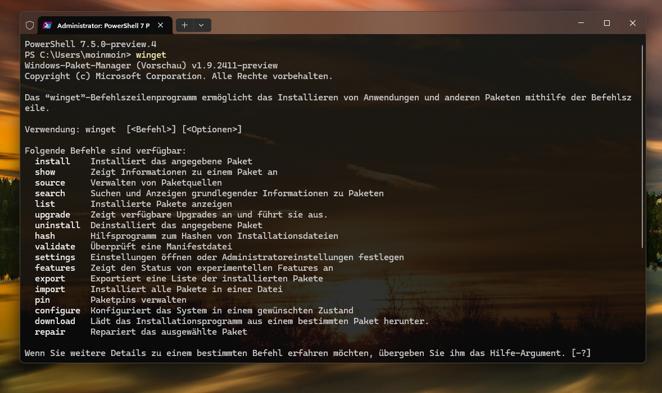Click 'Verwalten von Paketquellen' description
The width and height of the screenshot is (662, 393).
156,182
